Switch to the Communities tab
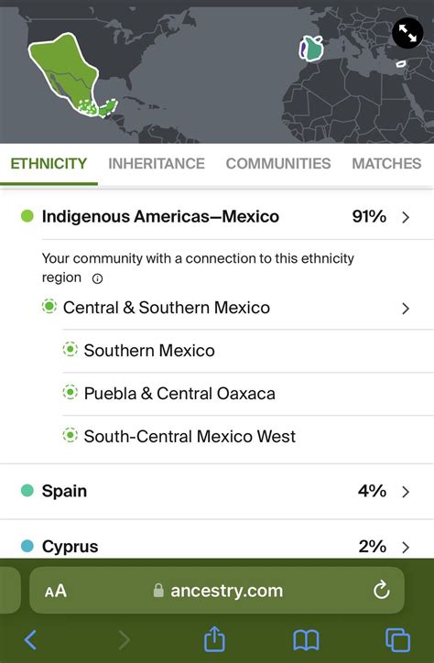434x663 pixels. 278,164
